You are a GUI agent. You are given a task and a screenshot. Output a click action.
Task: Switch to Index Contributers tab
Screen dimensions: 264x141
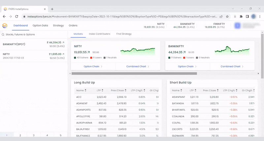(x=100, y=34)
